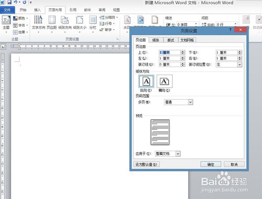
Task: Open the Insert (插入) ribbon tab
Action: 37,10
